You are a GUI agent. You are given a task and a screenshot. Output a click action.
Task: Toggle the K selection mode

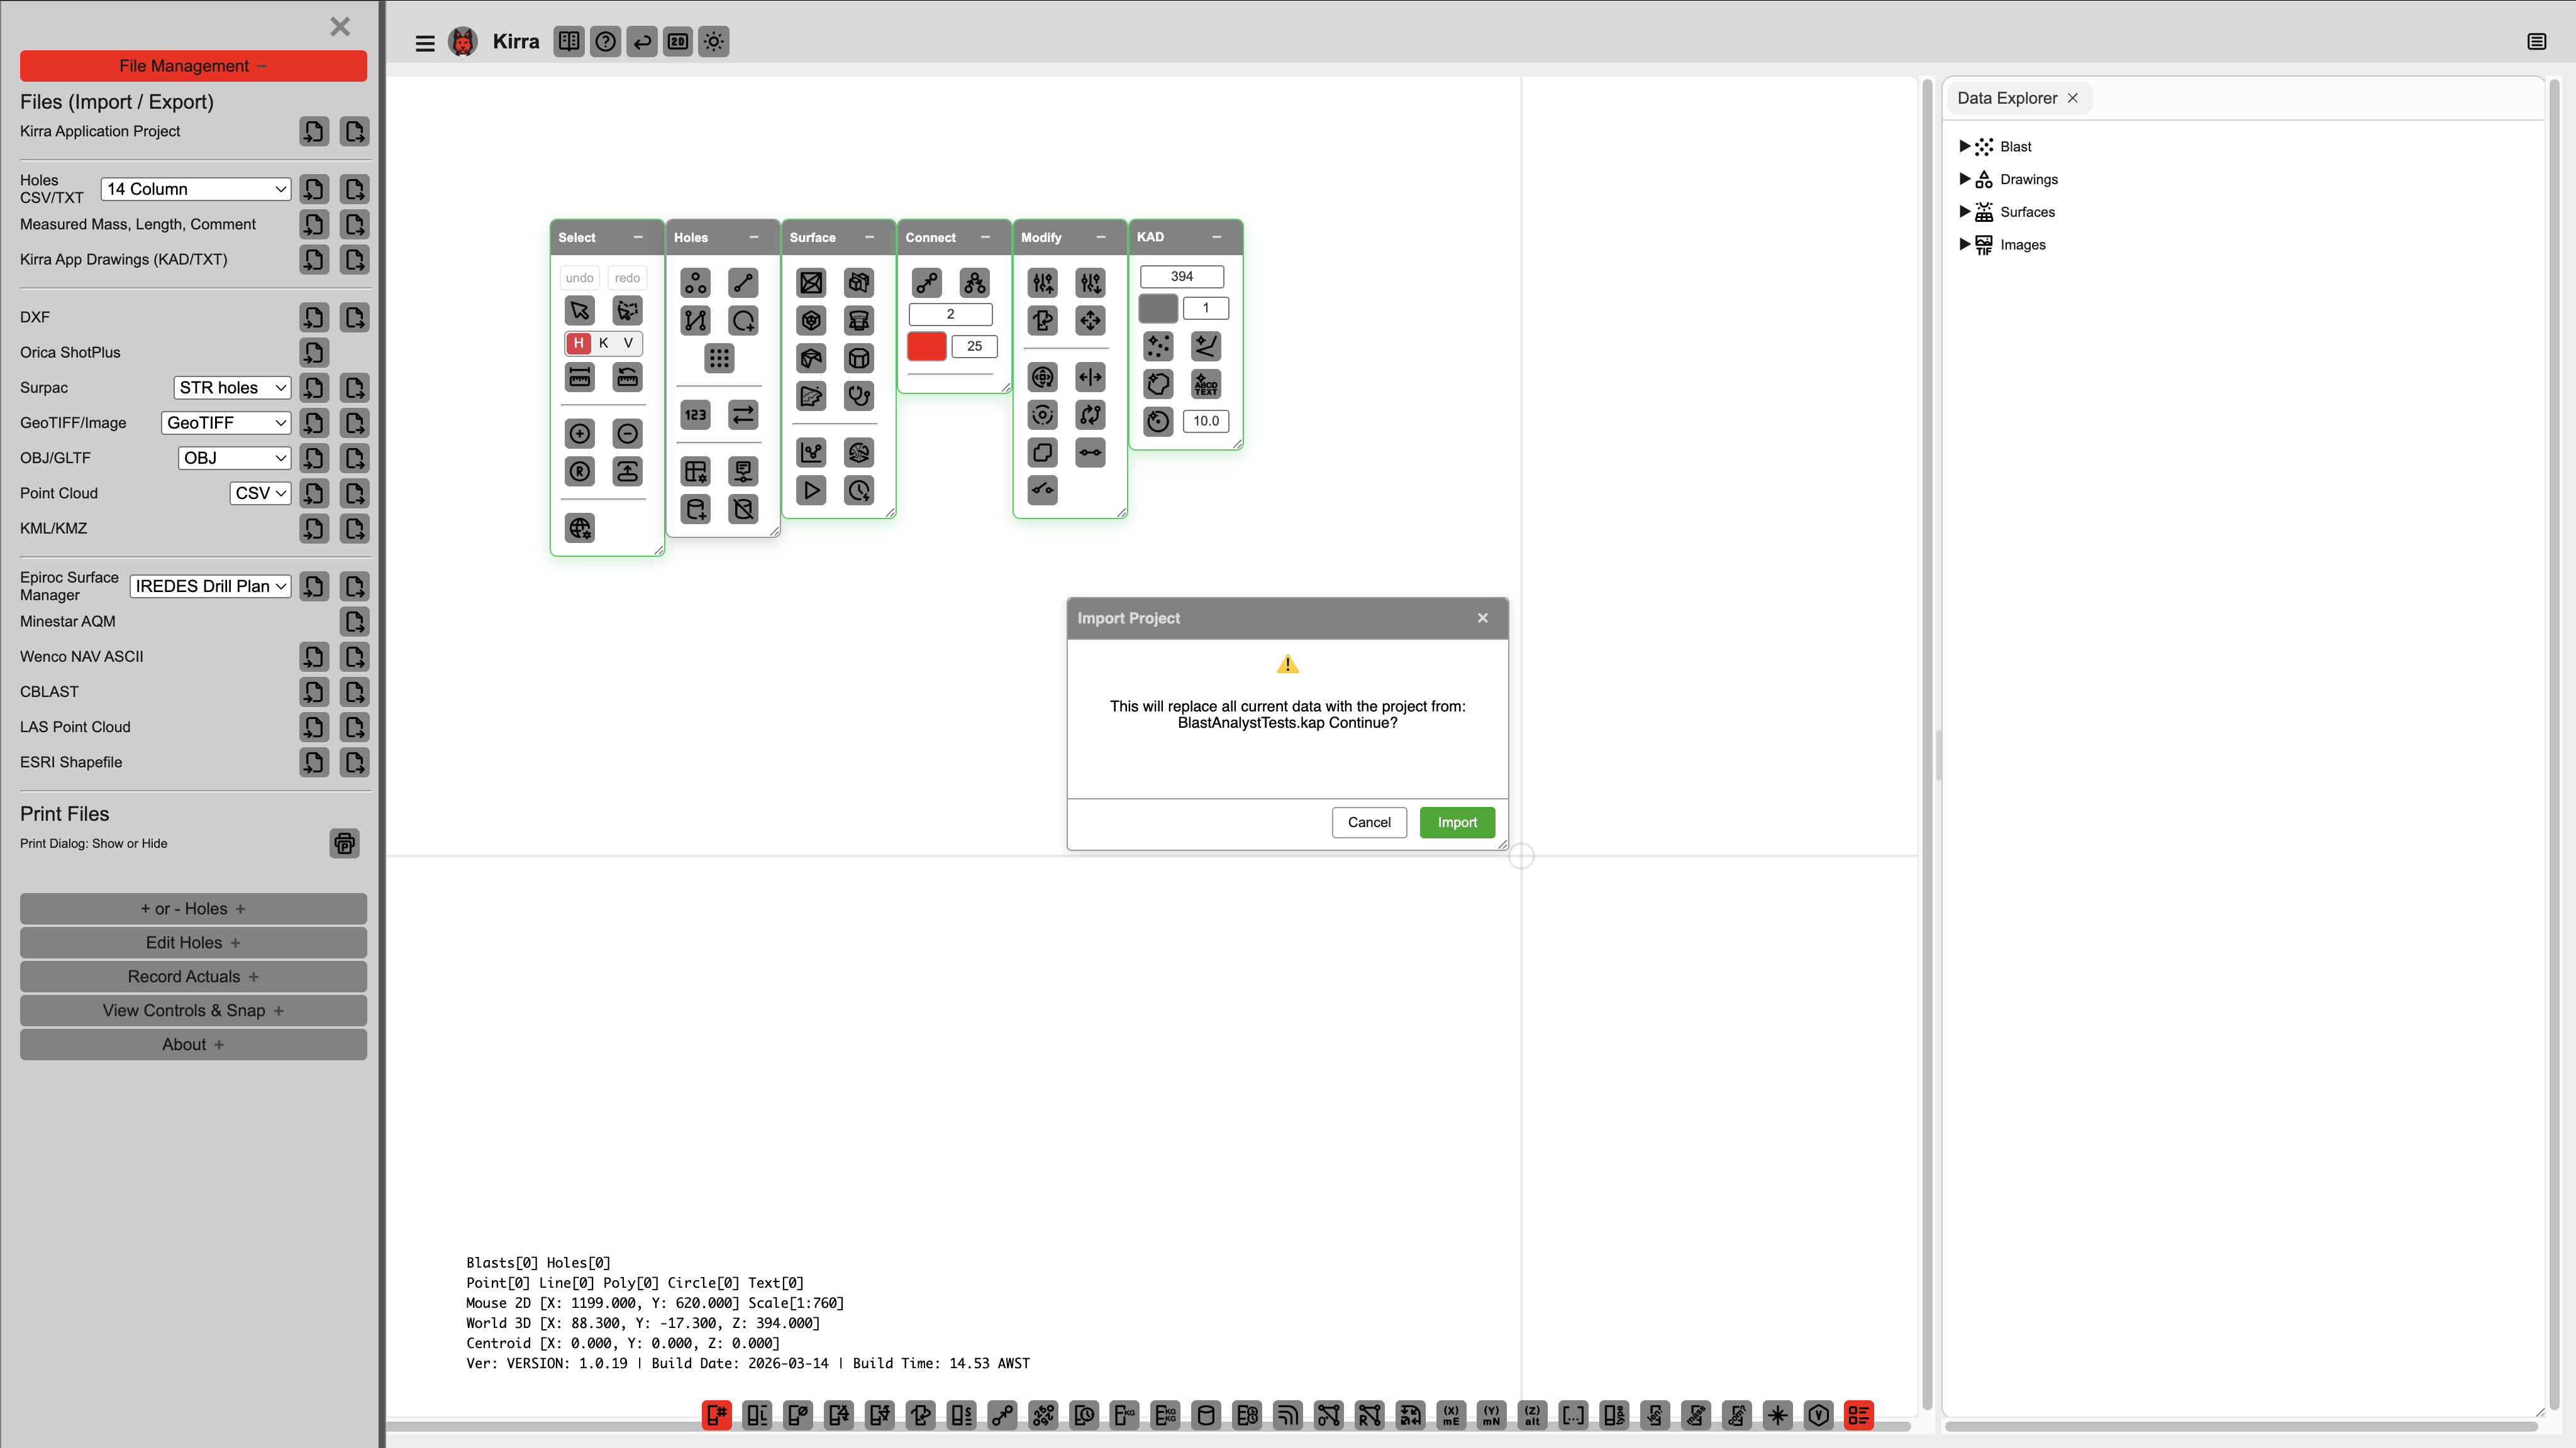coord(603,343)
